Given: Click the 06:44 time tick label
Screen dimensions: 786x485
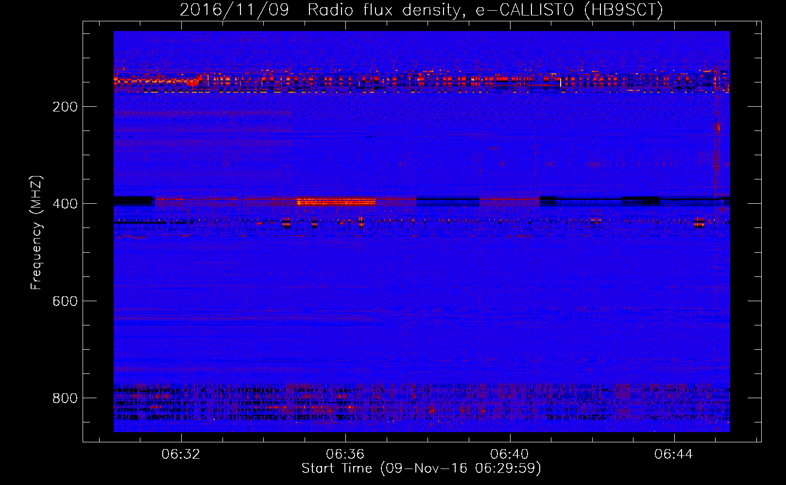Looking at the screenshot, I should pyautogui.click(x=674, y=454).
